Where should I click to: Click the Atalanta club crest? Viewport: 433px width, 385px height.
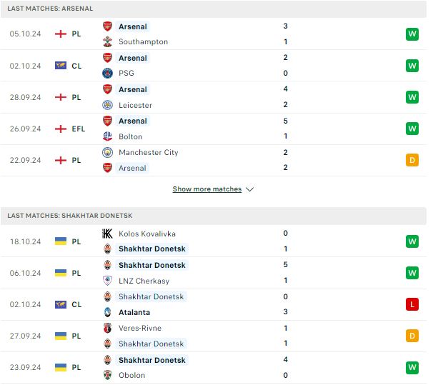107,312
